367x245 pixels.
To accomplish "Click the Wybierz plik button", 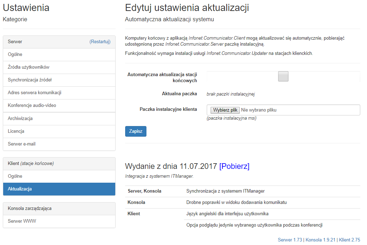I will pyautogui.click(x=225, y=110).
